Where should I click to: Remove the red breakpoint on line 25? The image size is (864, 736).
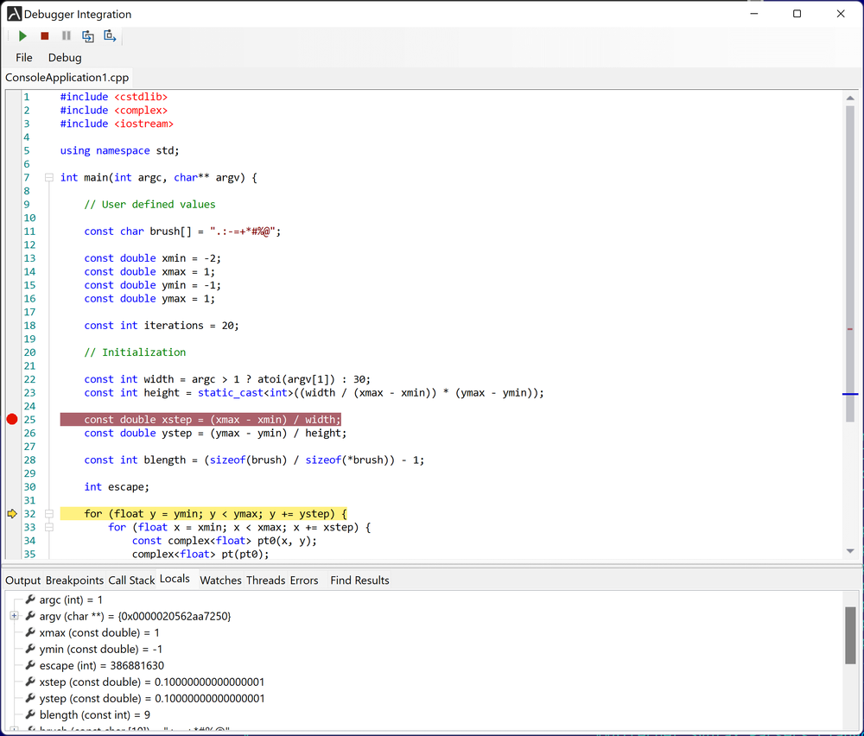coord(12,419)
